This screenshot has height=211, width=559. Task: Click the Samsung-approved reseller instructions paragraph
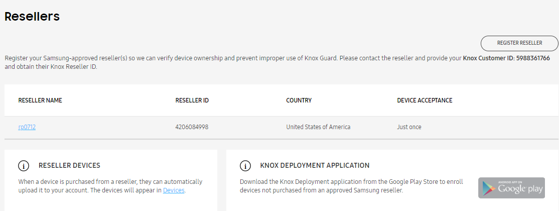[x=277, y=62]
